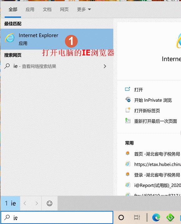This screenshot has height=224, width=181.
Task: Open the green download app on taskbar
Action: point(170,217)
